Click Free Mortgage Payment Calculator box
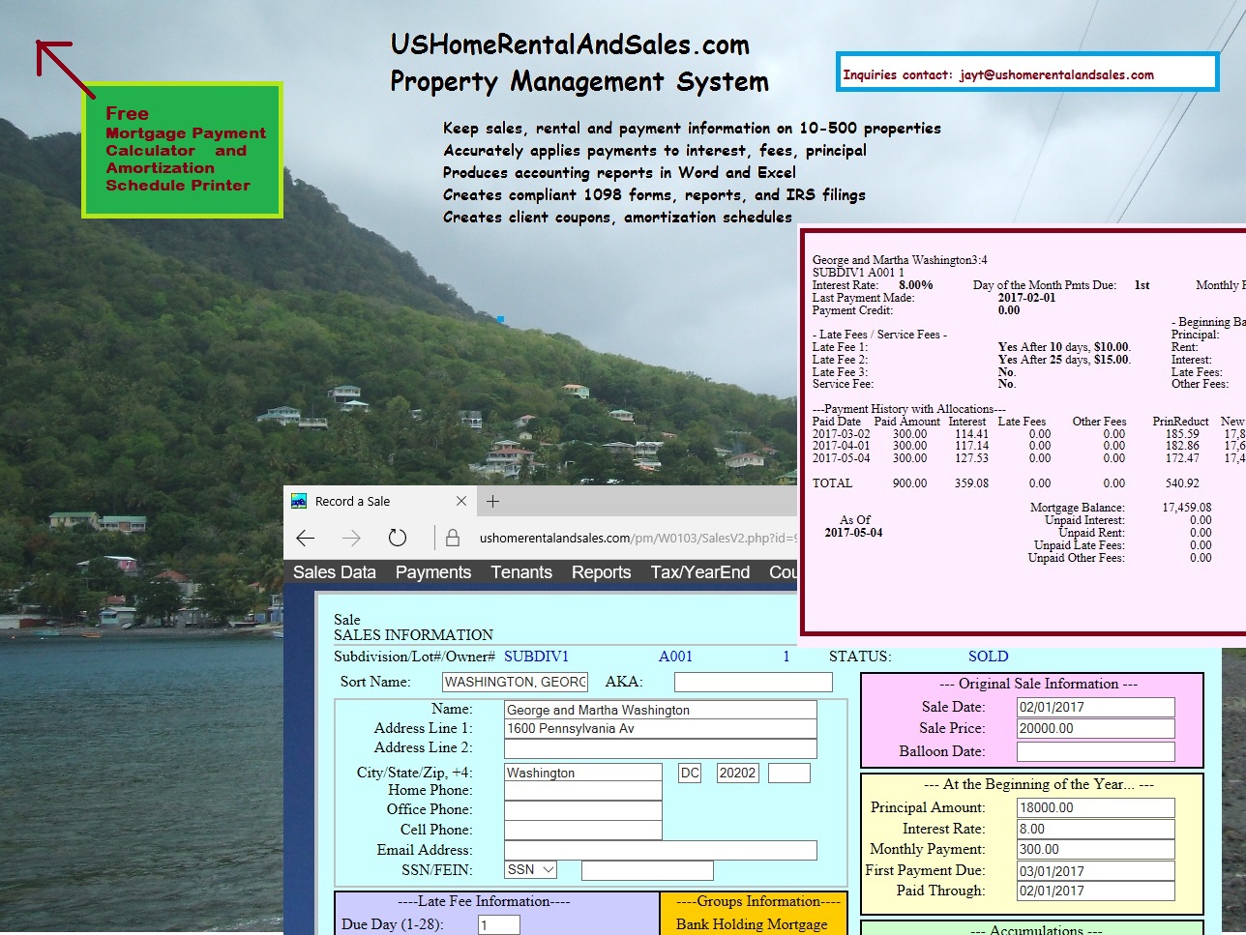Viewport: 1246px width, 935px height. (x=182, y=150)
